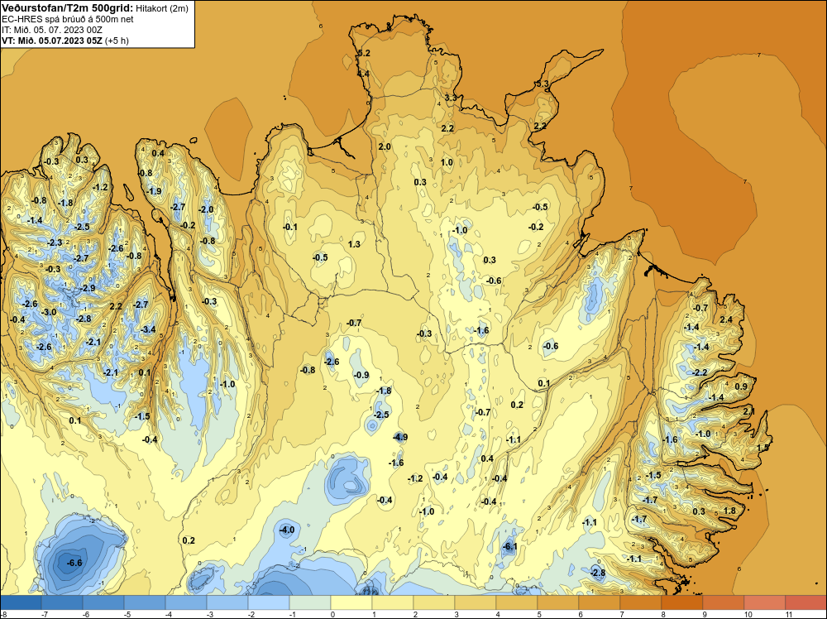827x619 pixels.
Task: Click the legend swatch between 6 and 7
Action: (x=600, y=602)
